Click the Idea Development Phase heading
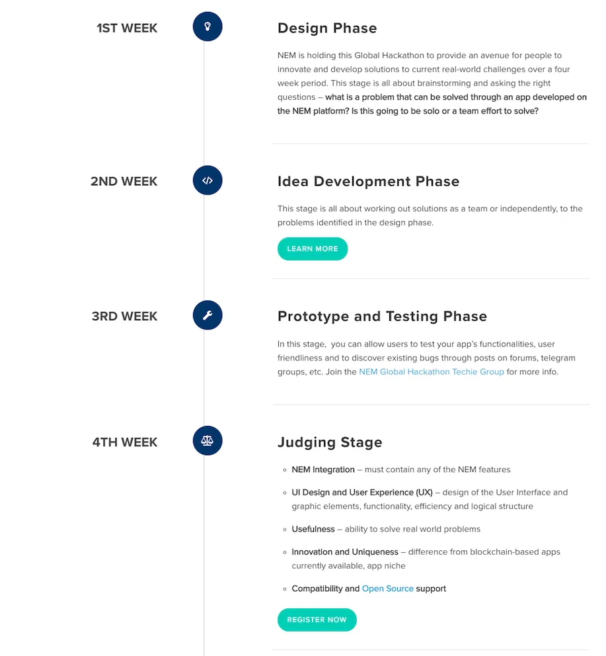606x656 pixels. tap(368, 182)
